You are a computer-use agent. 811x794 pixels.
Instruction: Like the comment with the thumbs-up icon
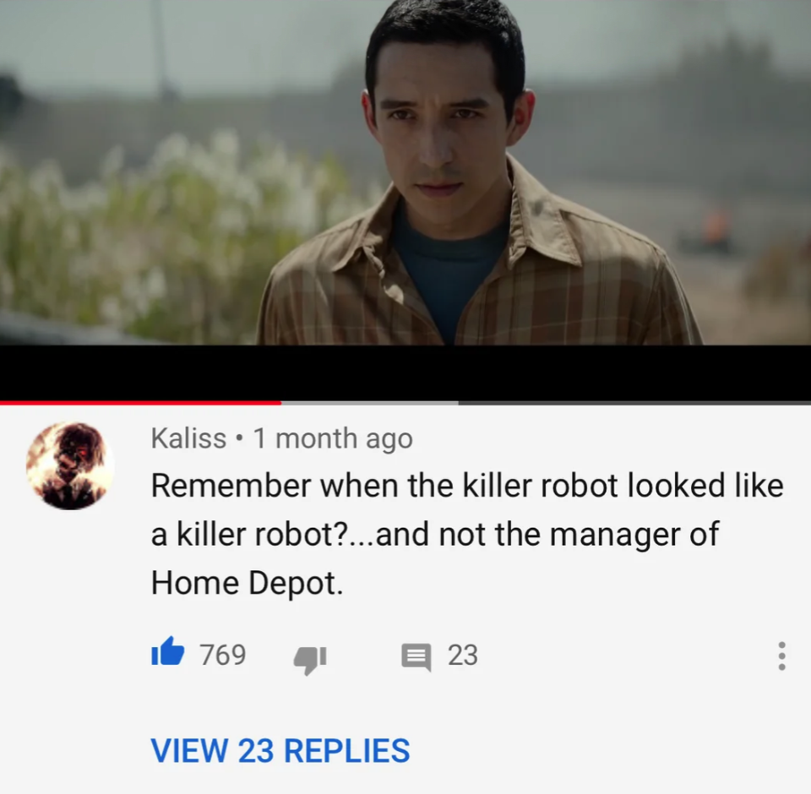point(167,652)
